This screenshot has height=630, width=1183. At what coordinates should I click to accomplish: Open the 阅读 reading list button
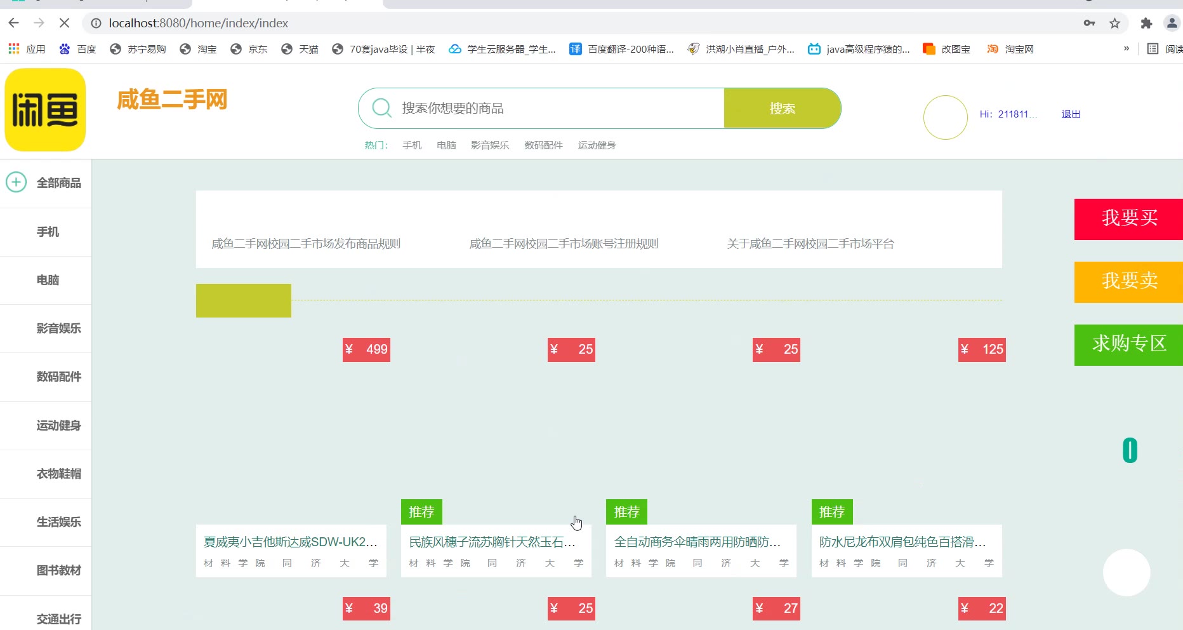tap(1165, 49)
